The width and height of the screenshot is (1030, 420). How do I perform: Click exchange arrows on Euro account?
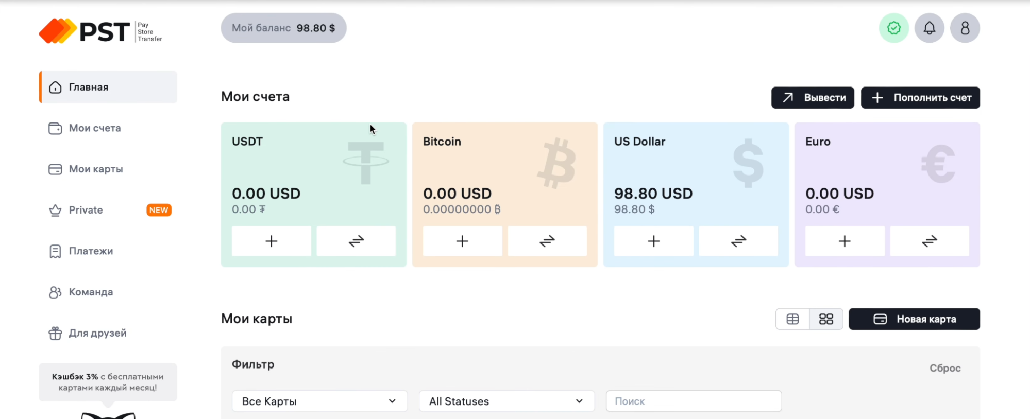coord(930,241)
